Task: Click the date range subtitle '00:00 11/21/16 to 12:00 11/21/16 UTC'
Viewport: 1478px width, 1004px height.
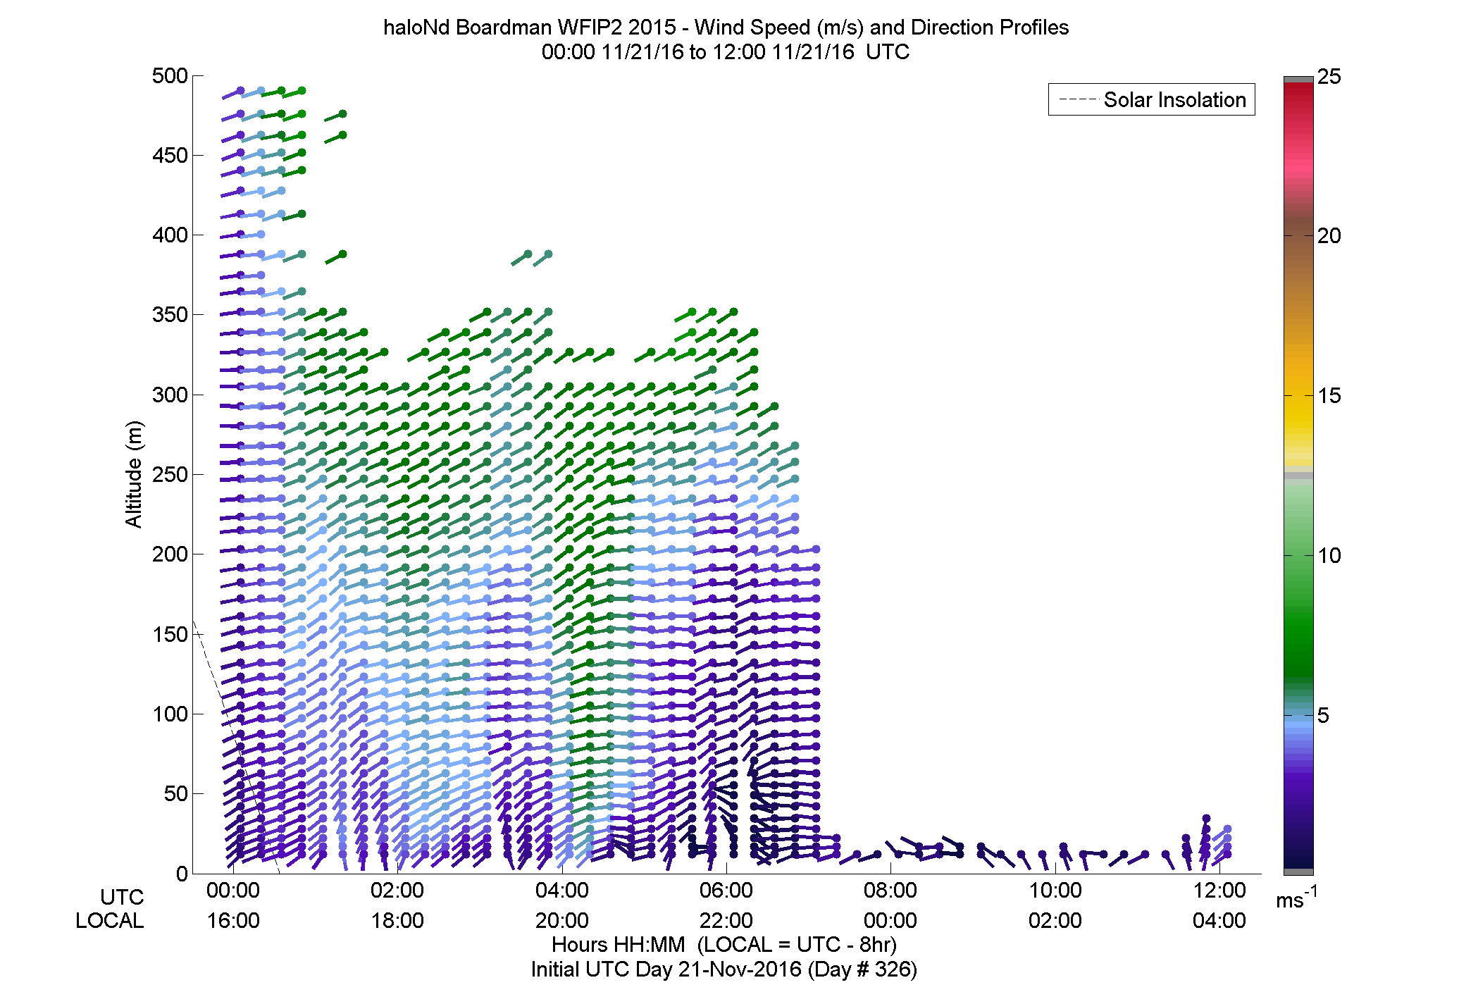Action: coord(726,52)
